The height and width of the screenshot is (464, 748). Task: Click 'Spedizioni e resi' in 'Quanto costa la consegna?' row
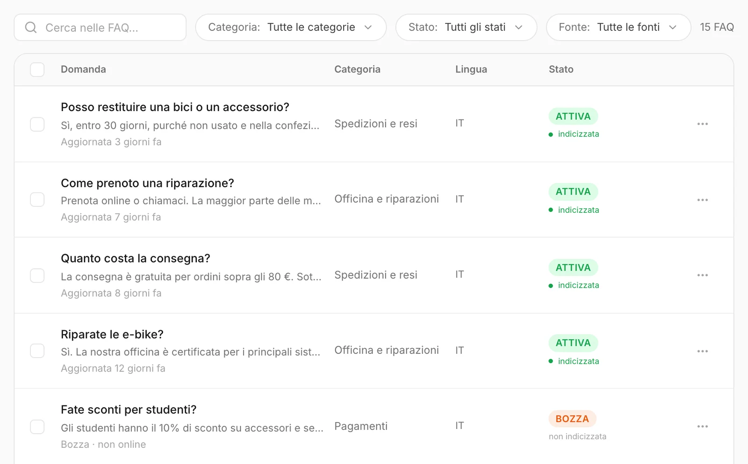coord(376,275)
